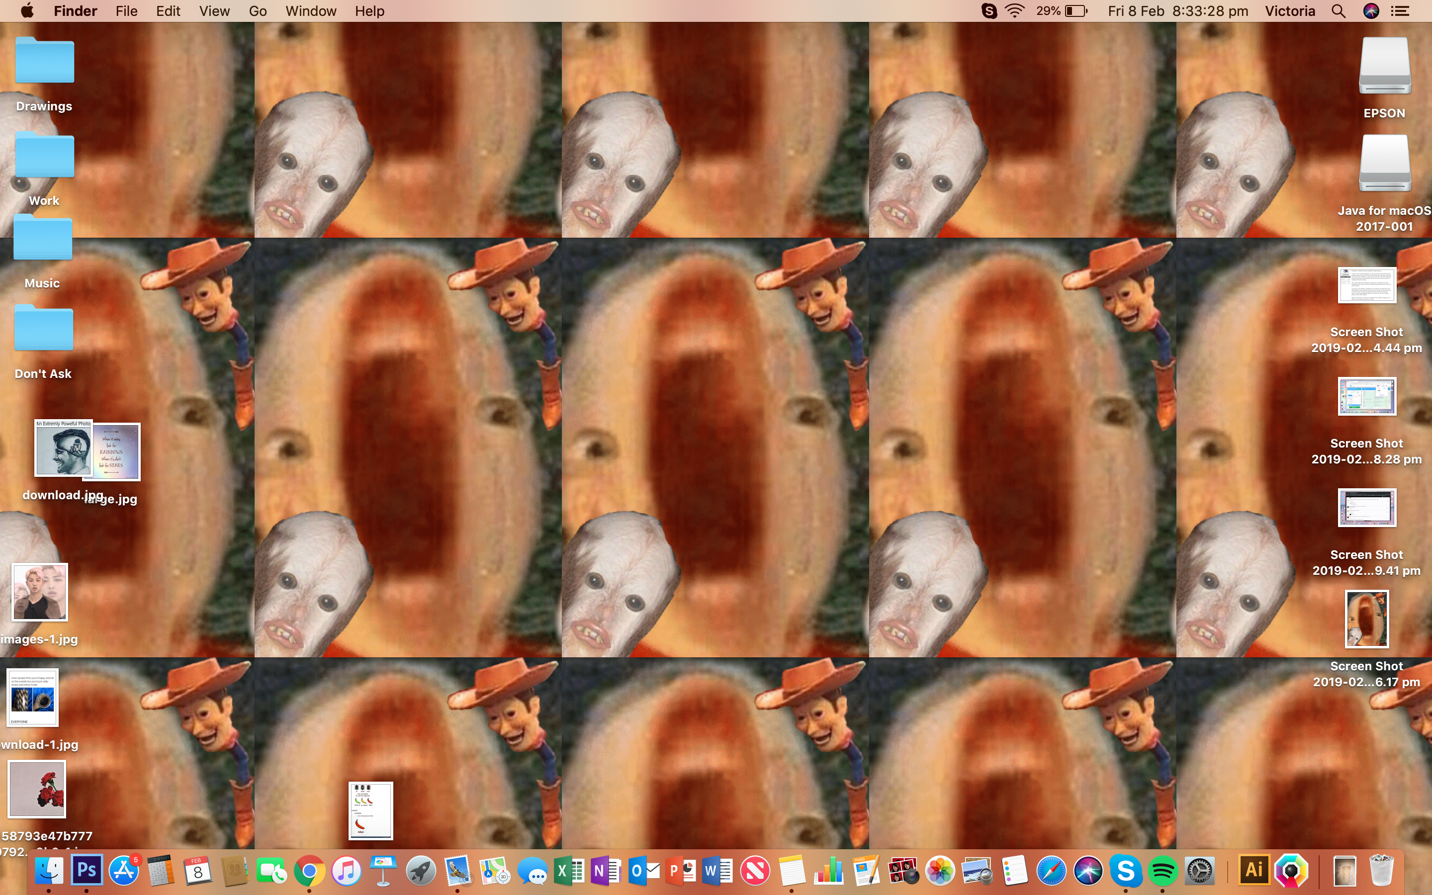Open Reminders from the Dock
This screenshot has height=895, width=1432.
pyautogui.click(x=1014, y=870)
